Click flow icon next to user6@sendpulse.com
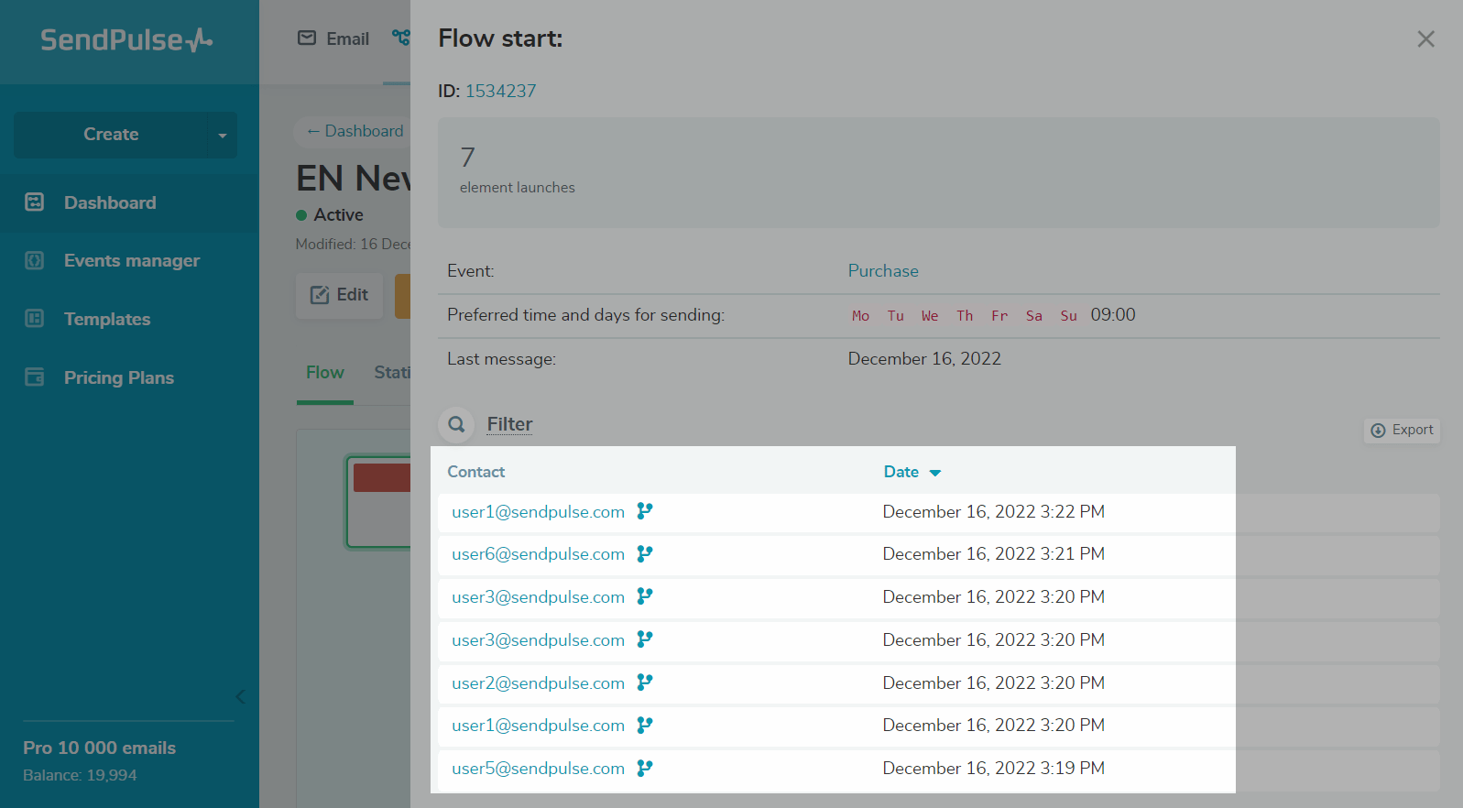 coord(645,553)
